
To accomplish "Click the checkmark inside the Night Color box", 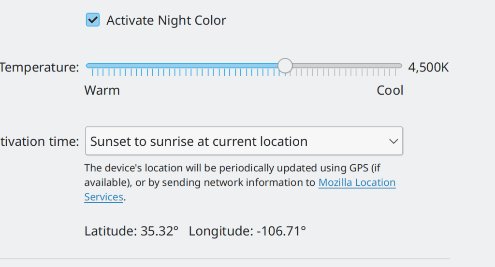I will tap(93, 20).
